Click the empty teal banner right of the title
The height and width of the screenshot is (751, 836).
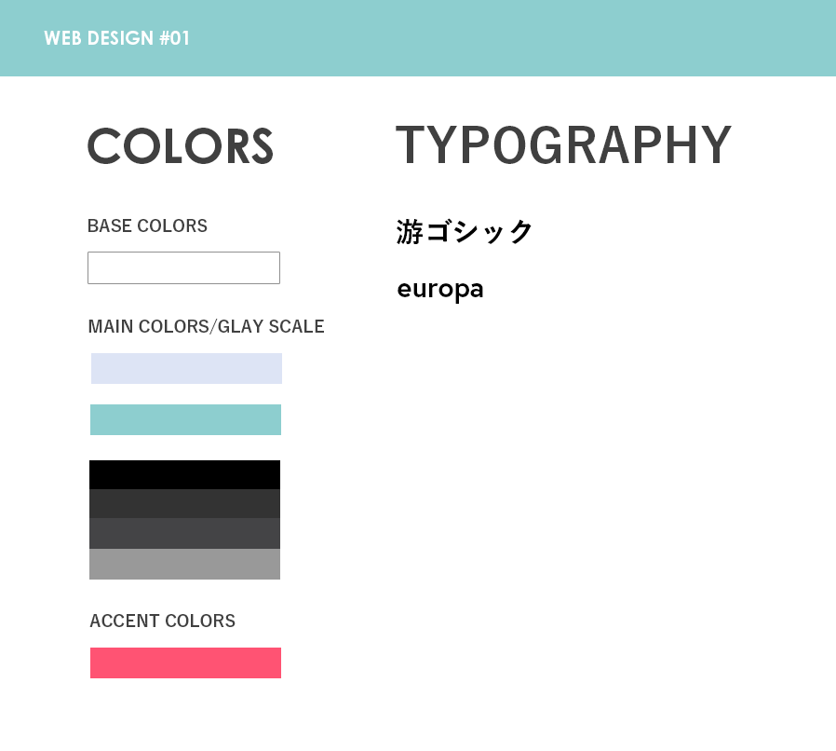click(512, 38)
